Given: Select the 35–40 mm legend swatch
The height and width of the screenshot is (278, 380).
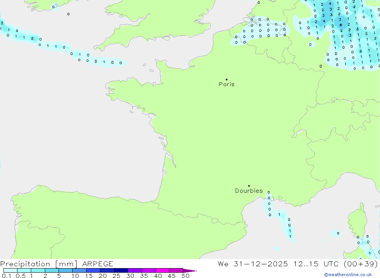Looking at the screenshot, I should tap(149, 270).
